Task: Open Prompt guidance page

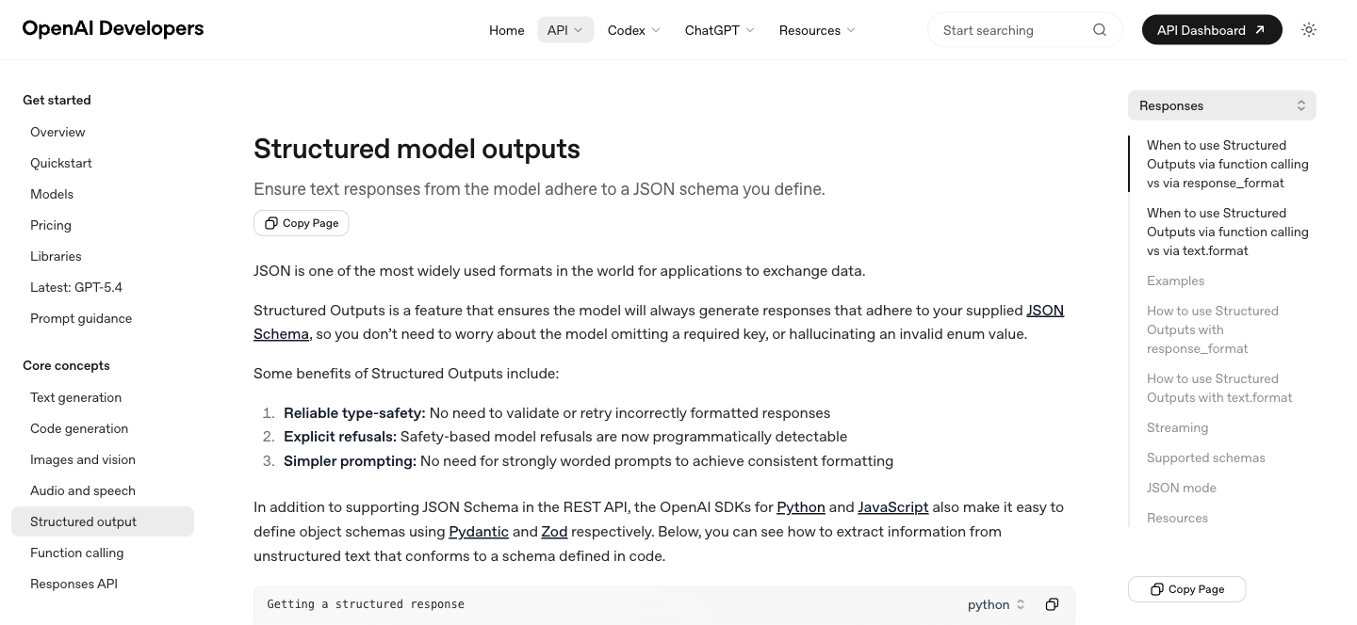Action: pos(103,318)
